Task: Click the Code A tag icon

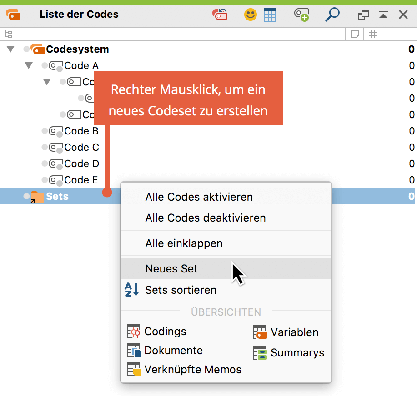Action: [x=56, y=66]
